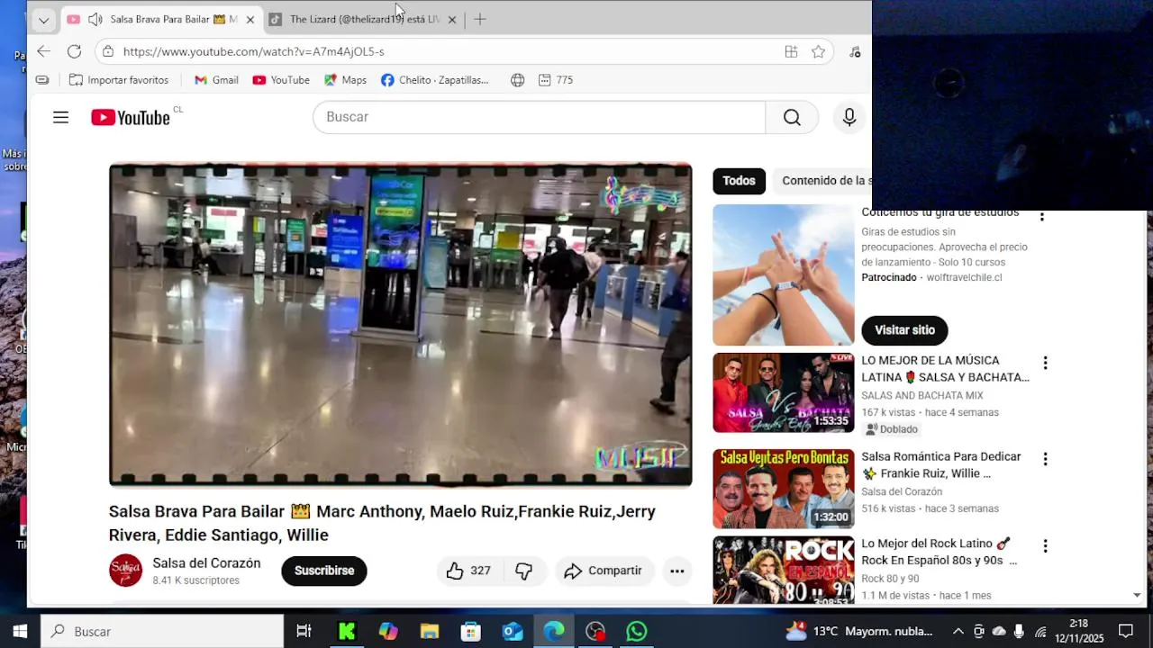Screen dimensions: 1153x648
Task: Open Salsa vs Bachata video thumbnail
Action: (783, 392)
